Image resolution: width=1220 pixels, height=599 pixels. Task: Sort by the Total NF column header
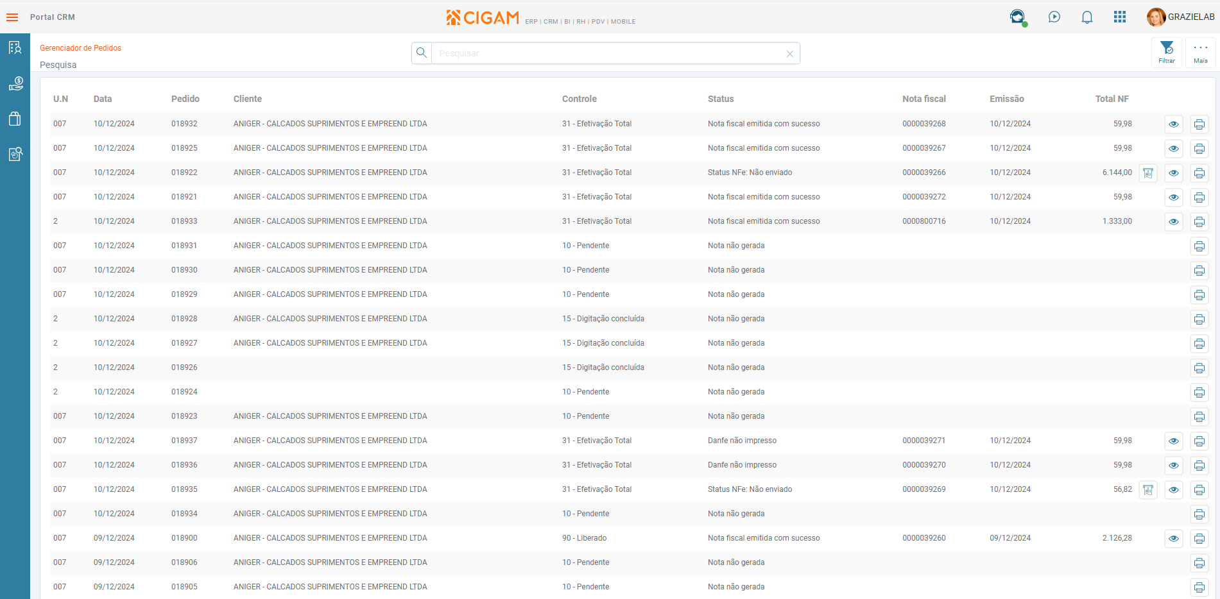(1112, 99)
